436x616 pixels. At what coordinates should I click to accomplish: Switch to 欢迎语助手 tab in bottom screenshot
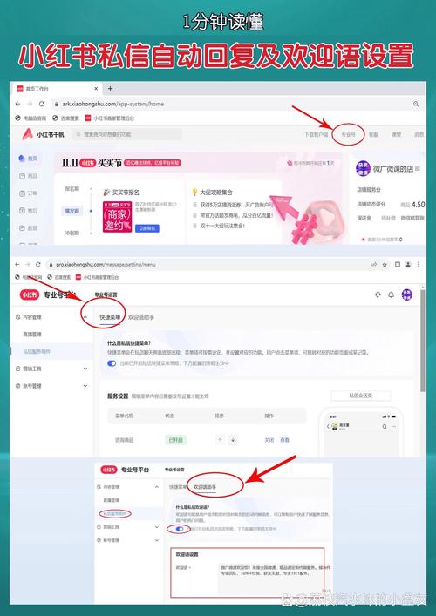coord(205,487)
